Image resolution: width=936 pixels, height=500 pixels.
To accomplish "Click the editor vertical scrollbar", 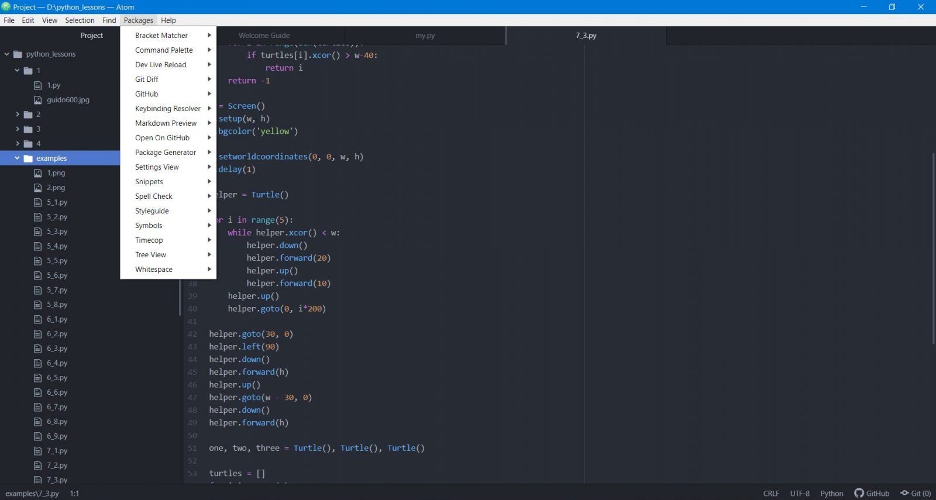I will point(932,249).
